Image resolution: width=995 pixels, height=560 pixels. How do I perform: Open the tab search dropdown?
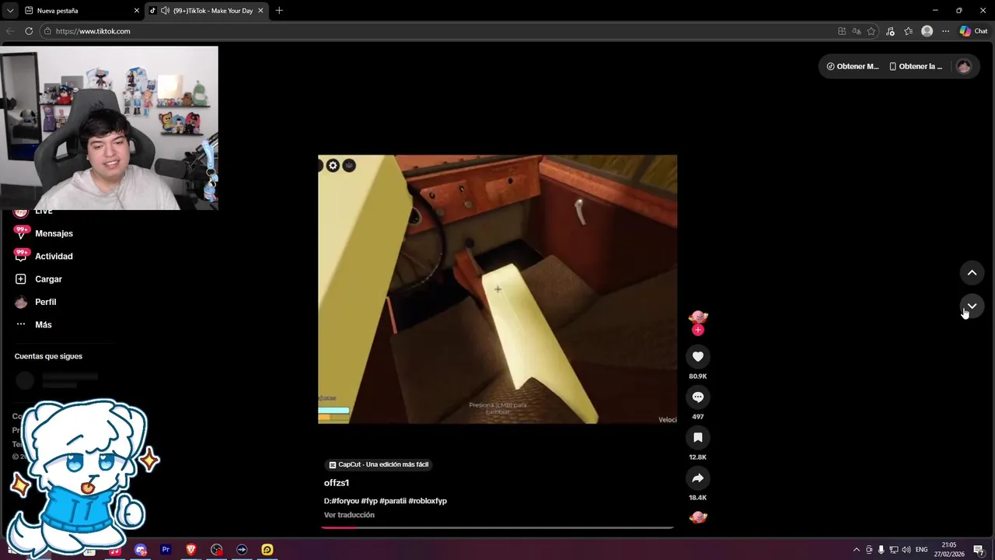coord(9,11)
